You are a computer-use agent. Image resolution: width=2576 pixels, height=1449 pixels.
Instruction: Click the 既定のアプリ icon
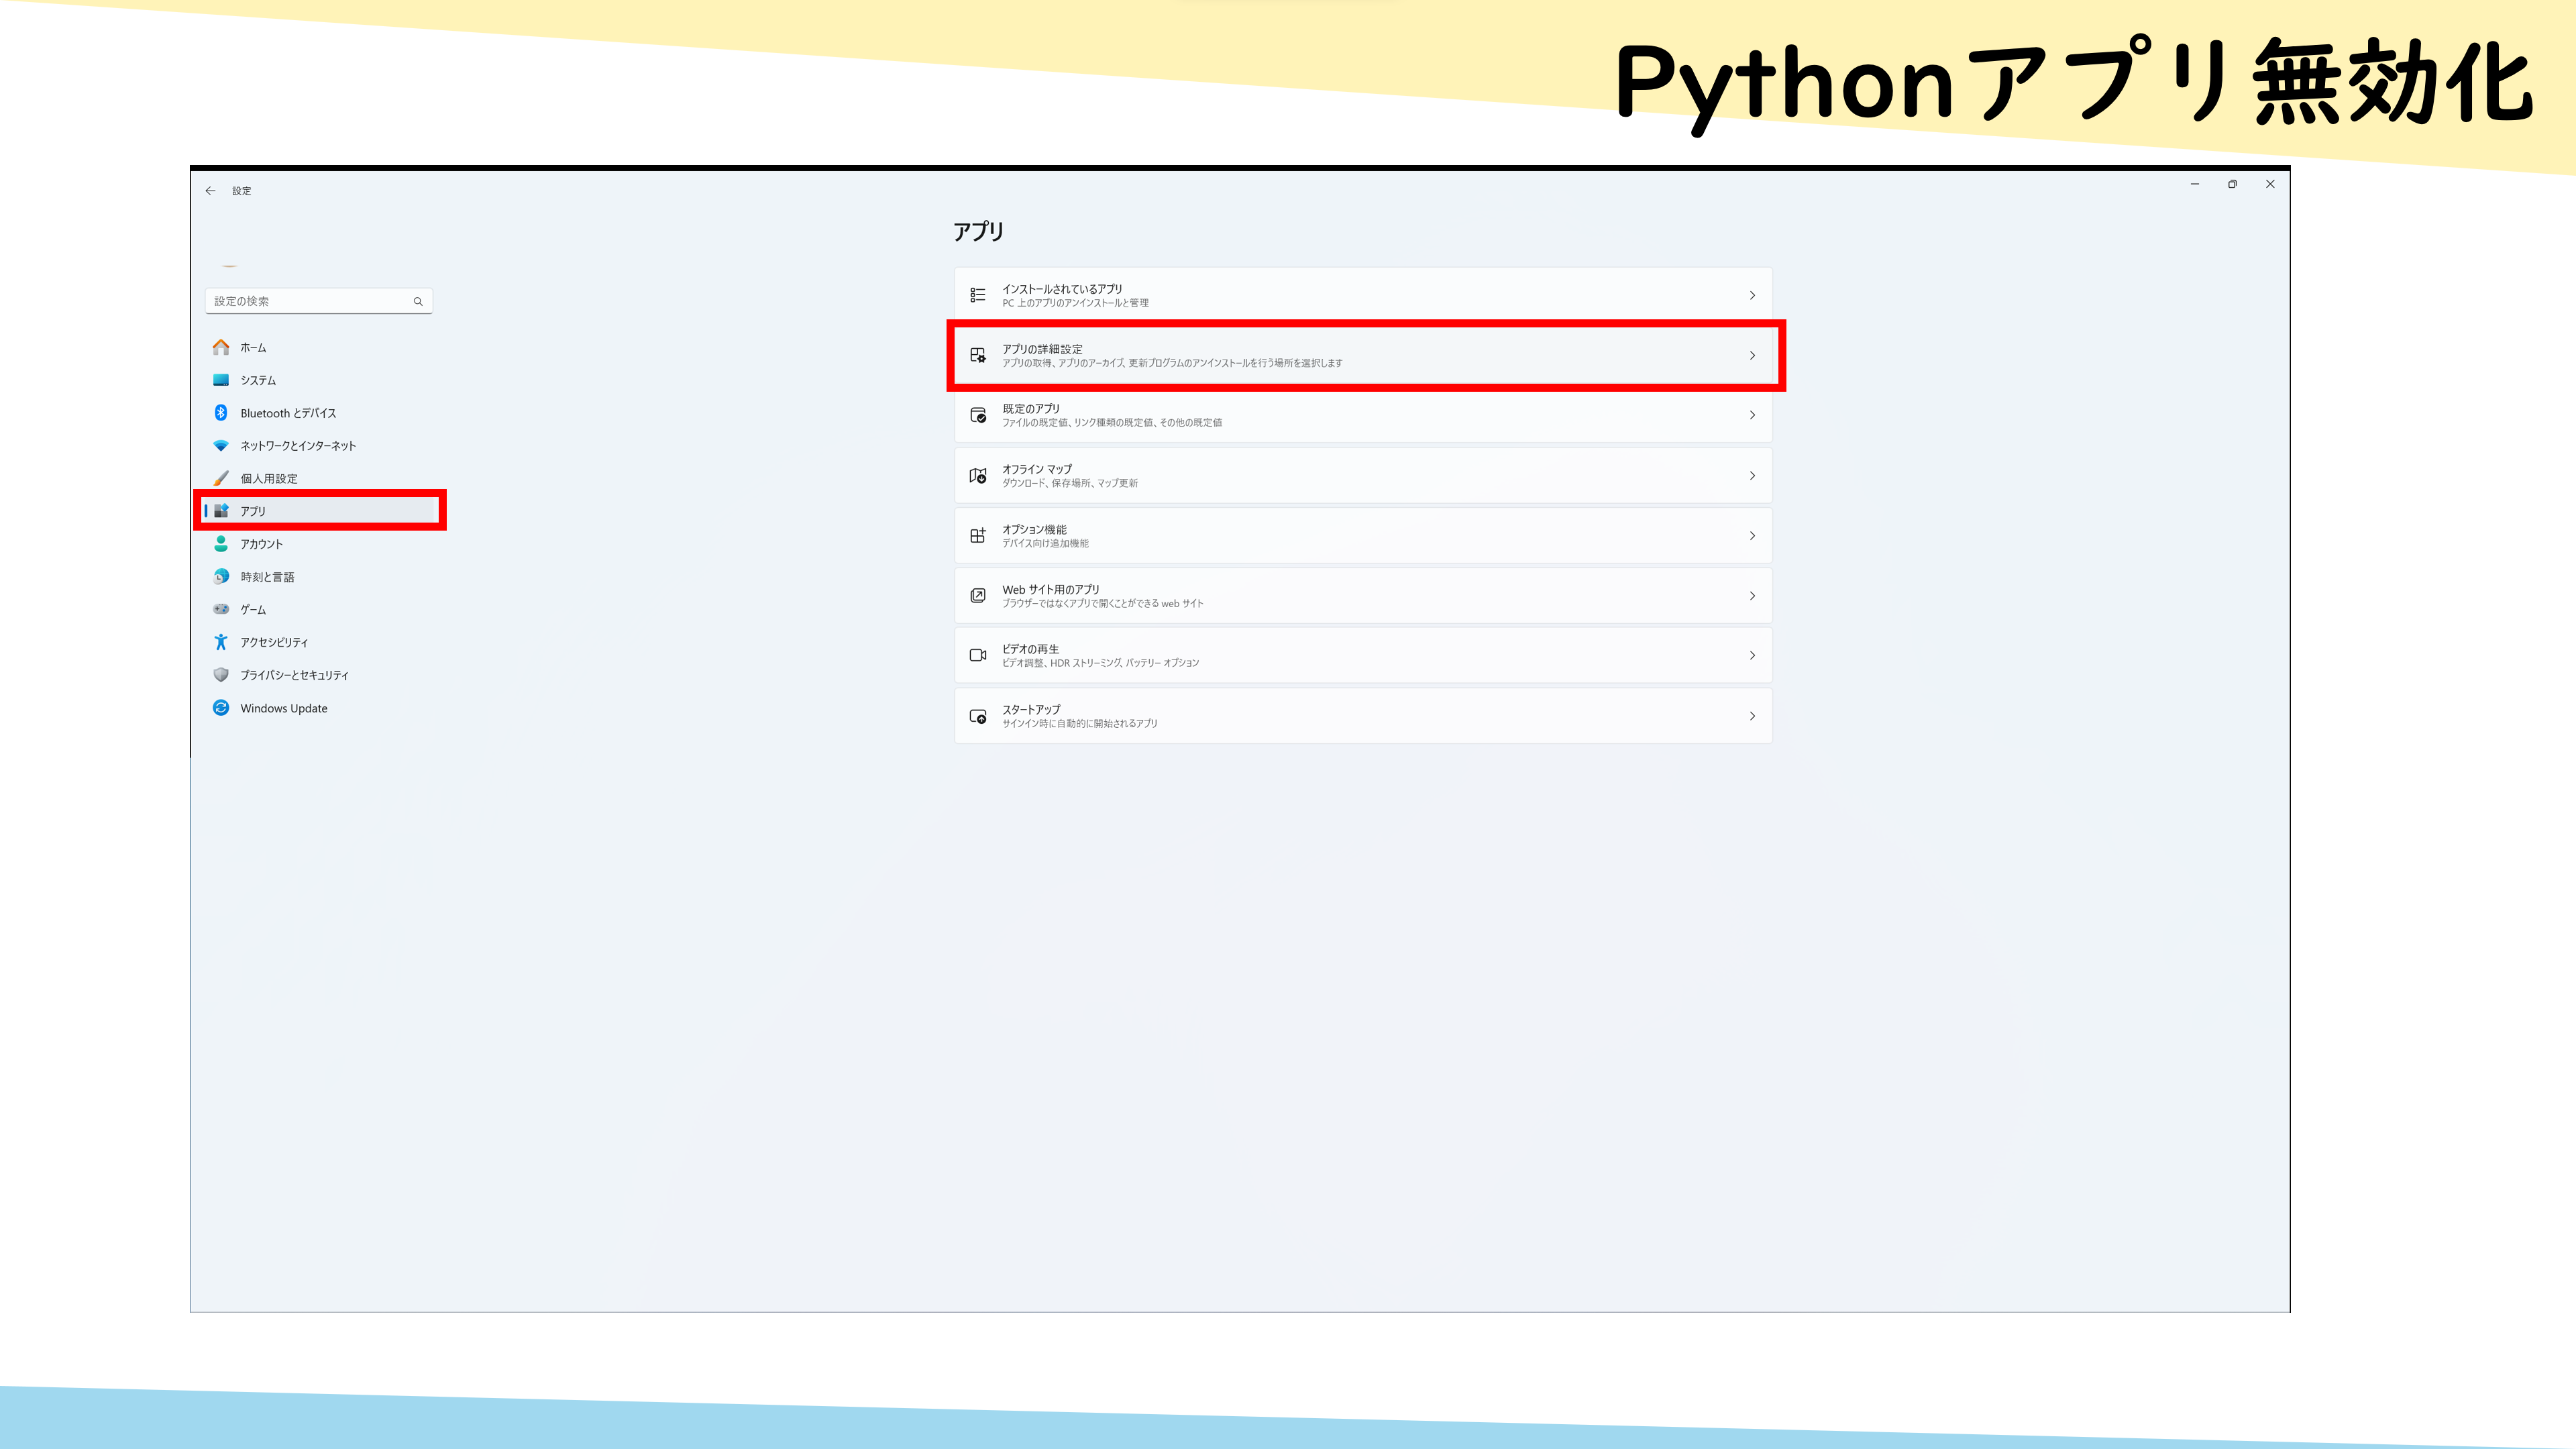(978, 415)
